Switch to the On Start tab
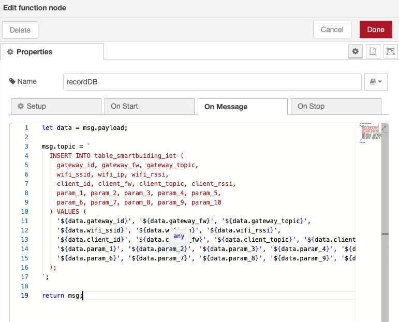 pyautogui.click(x=150, y=107)
